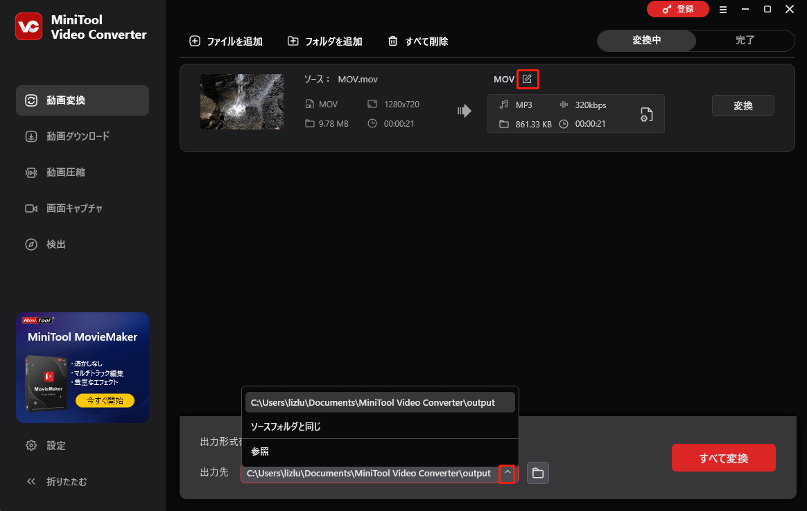
Task: Open the hamburger menu in title bar
Action: (x=723, y=9)
